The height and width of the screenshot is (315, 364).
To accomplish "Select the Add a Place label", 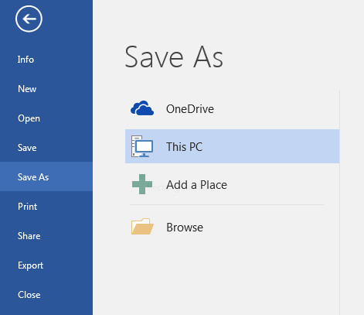I will [196, 185].
